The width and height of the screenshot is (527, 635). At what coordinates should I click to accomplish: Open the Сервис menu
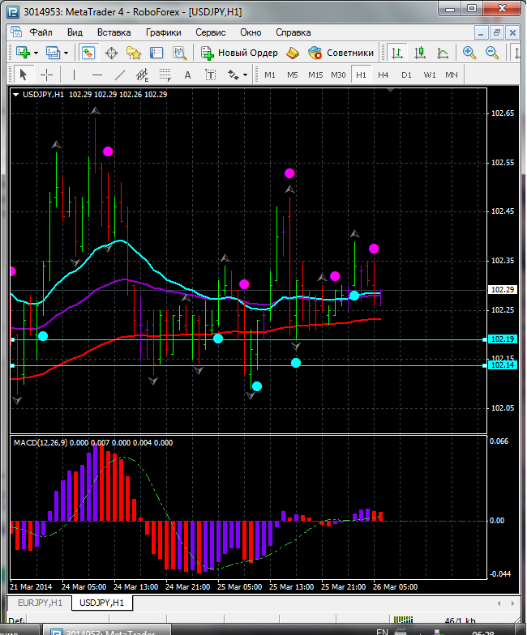(211, 32)
